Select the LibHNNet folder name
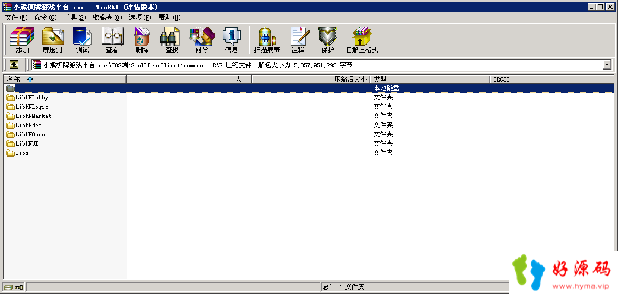The width and height of the screenshot is (618, 294). pyautogui.click(x=28, y=125)
